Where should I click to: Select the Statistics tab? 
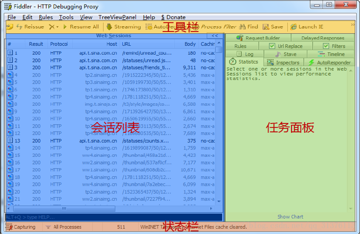click(x=244, y=62)
